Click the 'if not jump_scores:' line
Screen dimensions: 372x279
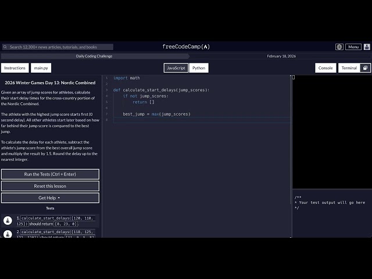[x=146, y=96]
